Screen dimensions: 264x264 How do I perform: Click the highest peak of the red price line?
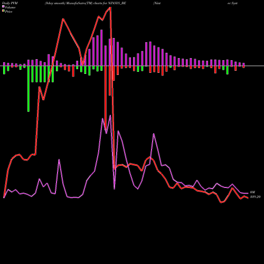(110, 7)
